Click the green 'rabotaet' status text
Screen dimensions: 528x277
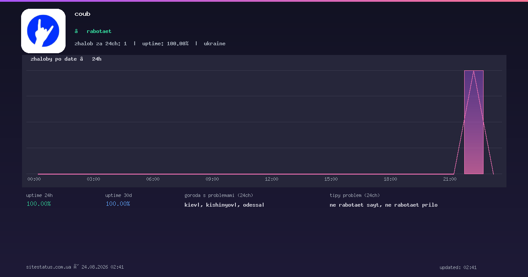point(99,31)
